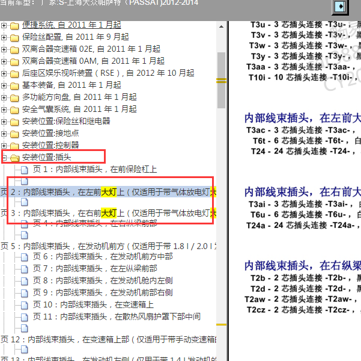Click heading 内部线束插头，在右纵梁 in document

tap(303, 266)
